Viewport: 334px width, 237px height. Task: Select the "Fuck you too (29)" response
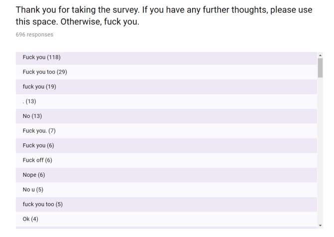[x=45, y=72]
